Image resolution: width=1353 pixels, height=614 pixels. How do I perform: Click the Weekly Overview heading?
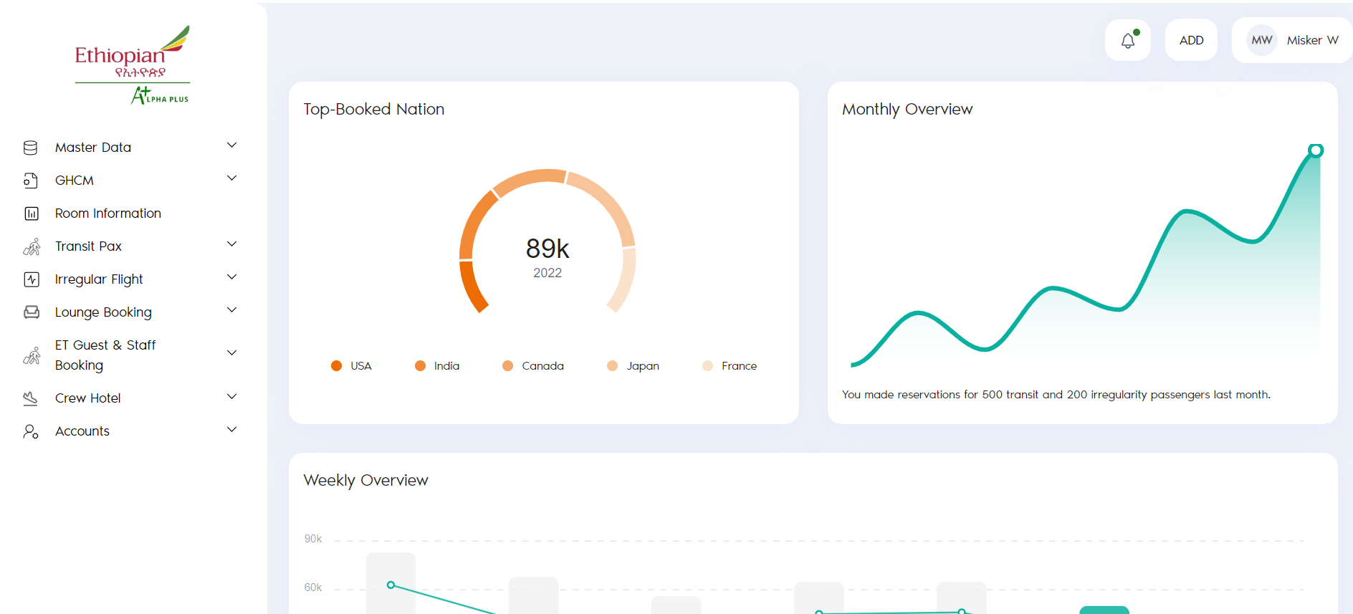365,481
